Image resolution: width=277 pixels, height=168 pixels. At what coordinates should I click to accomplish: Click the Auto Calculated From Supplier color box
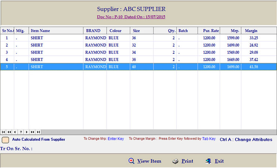[6, 140]
